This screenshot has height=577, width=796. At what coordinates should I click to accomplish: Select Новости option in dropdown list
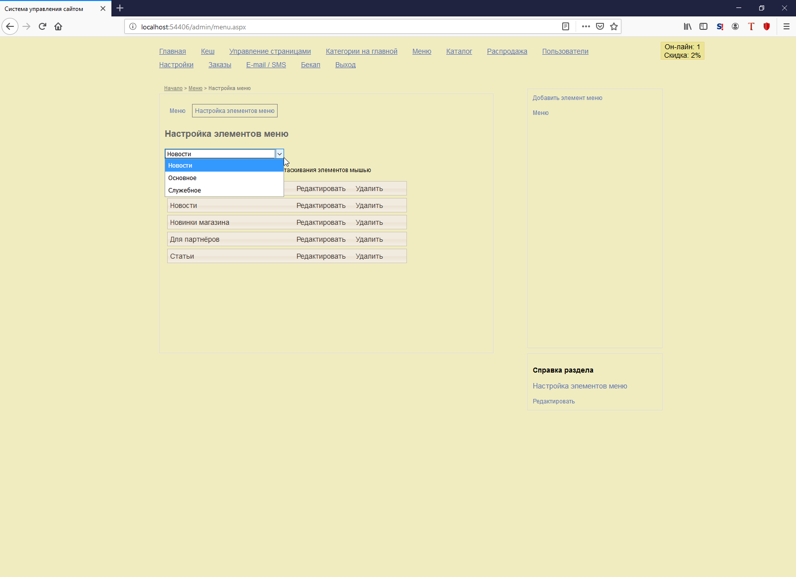(224, 165)
